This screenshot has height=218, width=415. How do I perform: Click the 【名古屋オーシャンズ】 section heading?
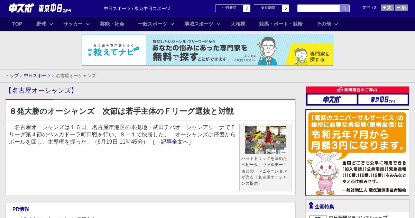coord(41,91)
